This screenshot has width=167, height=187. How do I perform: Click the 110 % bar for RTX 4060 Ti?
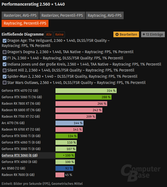tap(66, 142)
